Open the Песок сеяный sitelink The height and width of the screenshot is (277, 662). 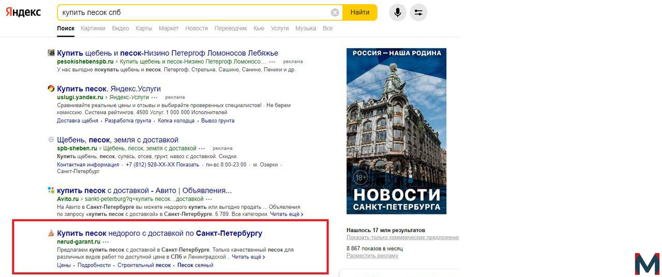coord(195,265)
